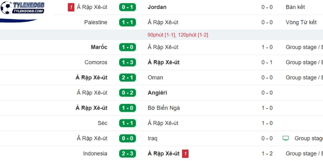The height and width of the screenshot is (161, 323).
Task: Click the Séc team name
Action: tap(103, 123)
